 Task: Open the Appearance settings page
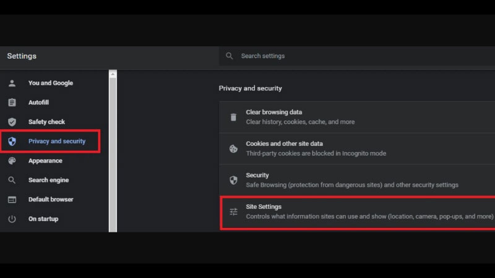[x=45, y=161]
